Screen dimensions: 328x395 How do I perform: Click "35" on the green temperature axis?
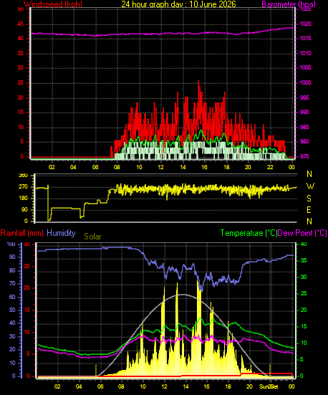click(x=304, y=260)
